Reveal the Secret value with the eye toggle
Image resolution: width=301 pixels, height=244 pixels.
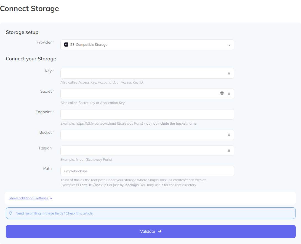[x=222, y=93]
